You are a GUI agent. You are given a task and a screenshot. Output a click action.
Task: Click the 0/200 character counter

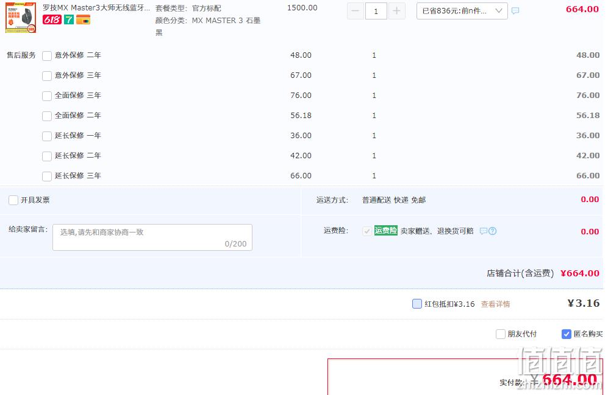click(235, 243)
